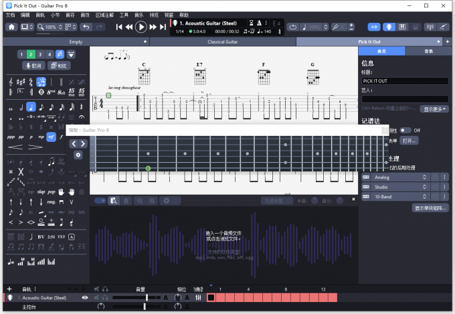Viewport: 455px width, 314px height.
Task: Click the slap effect icon
Action: point(41,192)
